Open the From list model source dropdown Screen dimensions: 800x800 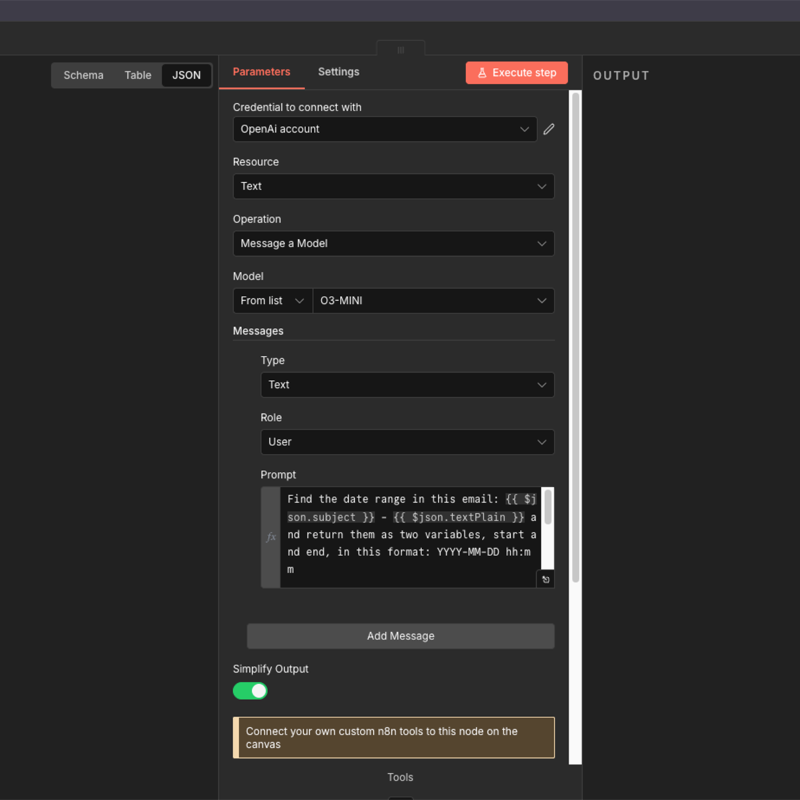(x=272, y=301)
